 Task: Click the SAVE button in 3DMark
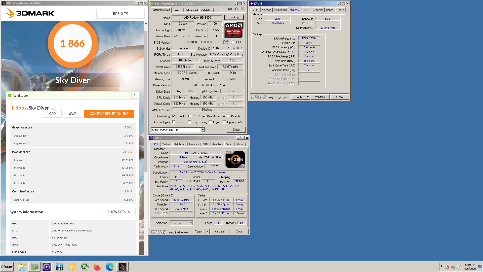tap(73, 114)
